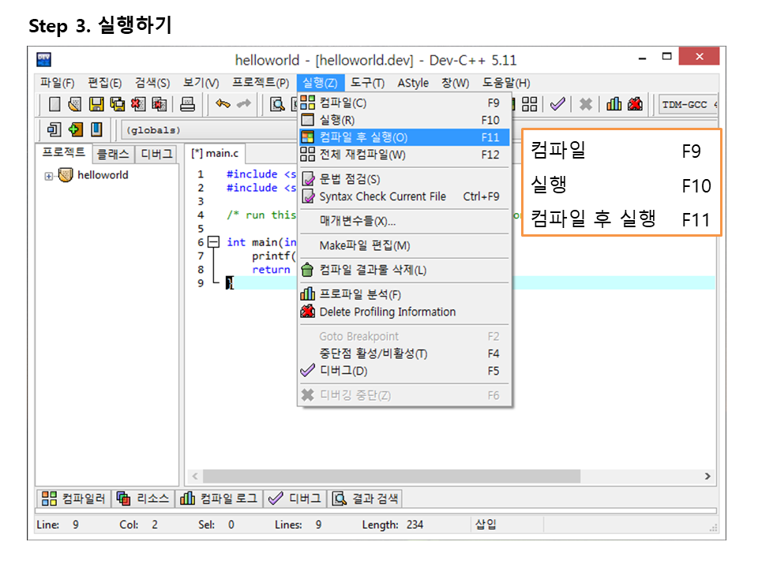The width and height of the screenshot is (758, 568).
Task: Click the Save floppy disk icon
Action: (x=96, y=104)
